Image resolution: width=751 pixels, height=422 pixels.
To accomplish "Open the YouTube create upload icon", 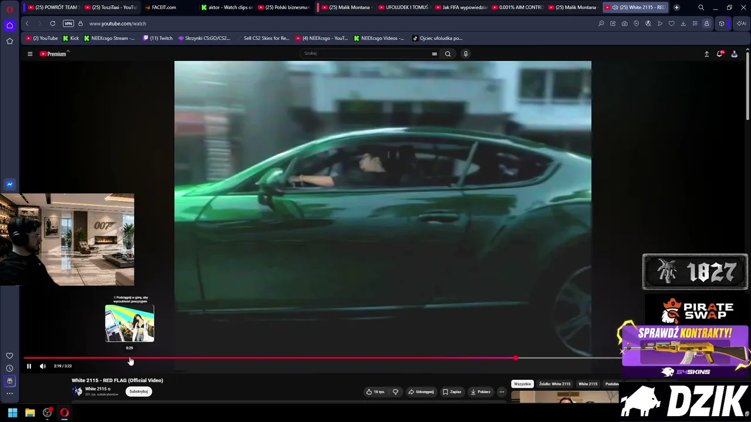I will coord(706,54).
